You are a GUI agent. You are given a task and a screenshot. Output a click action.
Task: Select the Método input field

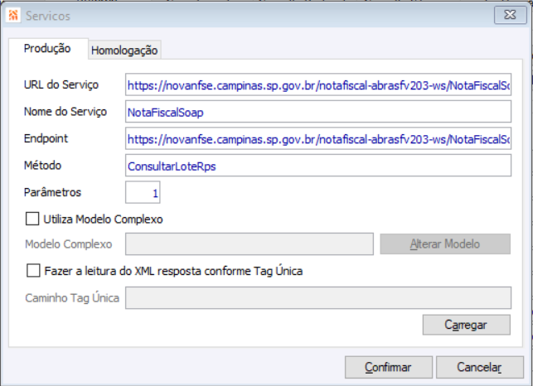point(318,166)
